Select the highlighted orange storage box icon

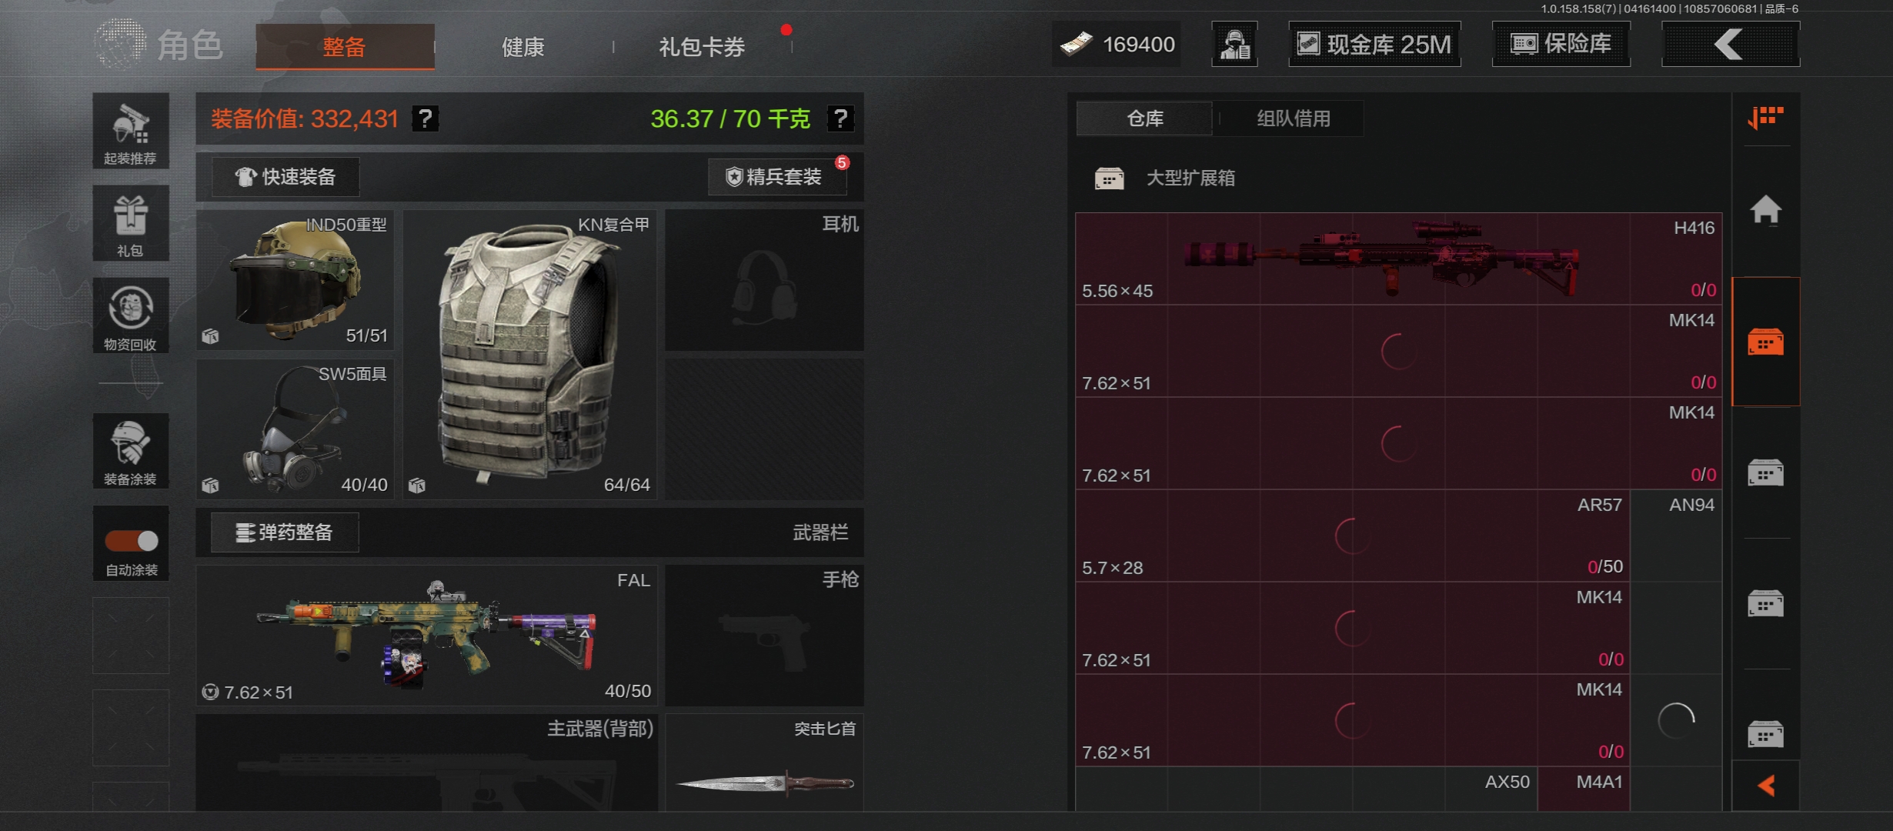coord(1765,342)
